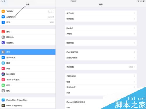Expand Restrictions (访问限制) row chevron

point(135,67)
